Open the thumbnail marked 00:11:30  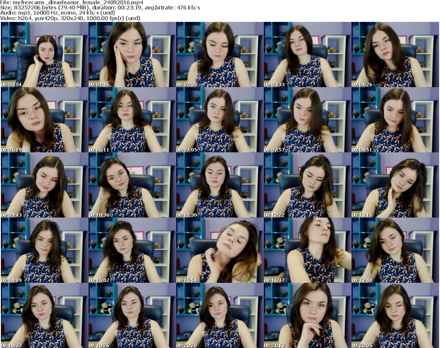point(220,185)
